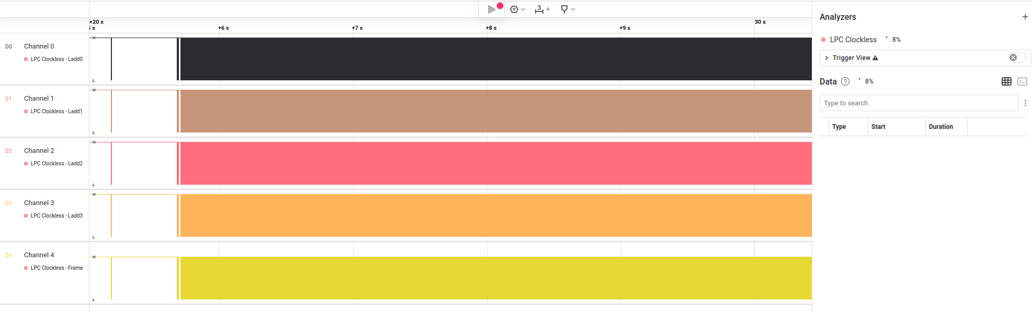Open data table options three-dot menu
The image size is (1032, 312).
[x=1025, y=103]
